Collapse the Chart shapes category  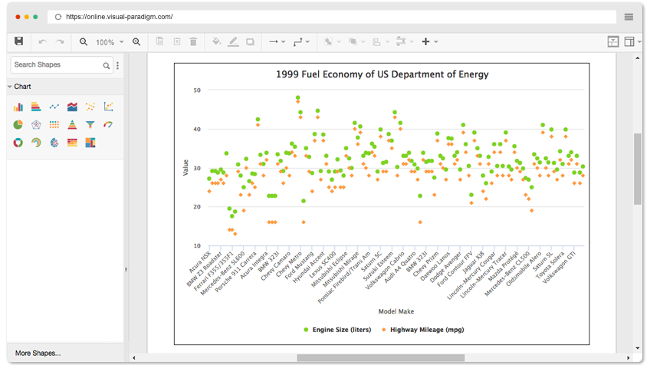click(x=10, y=87)
